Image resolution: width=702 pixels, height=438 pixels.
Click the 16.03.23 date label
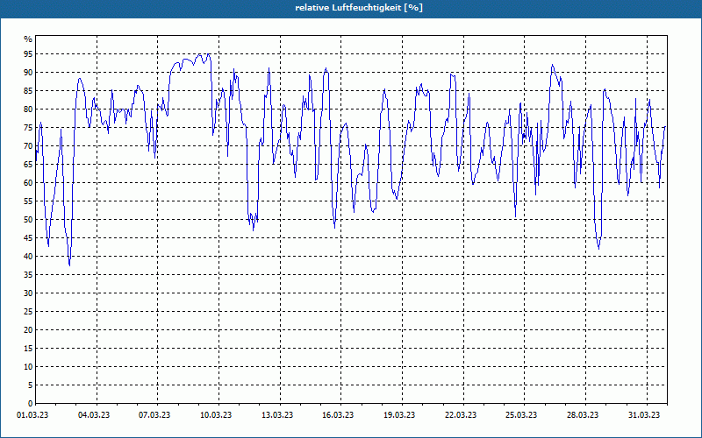pyautogui.click(x=338, y=415)
